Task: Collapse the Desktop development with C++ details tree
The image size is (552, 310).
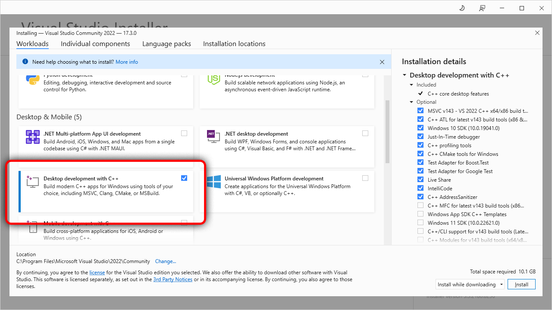Action: (x=405, y=75)
